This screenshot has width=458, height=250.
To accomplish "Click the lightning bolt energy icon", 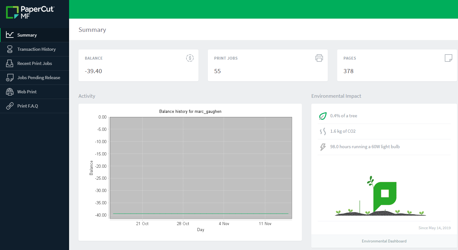I will [322, 147].
